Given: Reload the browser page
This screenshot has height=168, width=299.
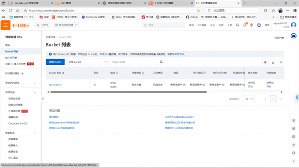Looking at the screenshot, I should 11,11.
